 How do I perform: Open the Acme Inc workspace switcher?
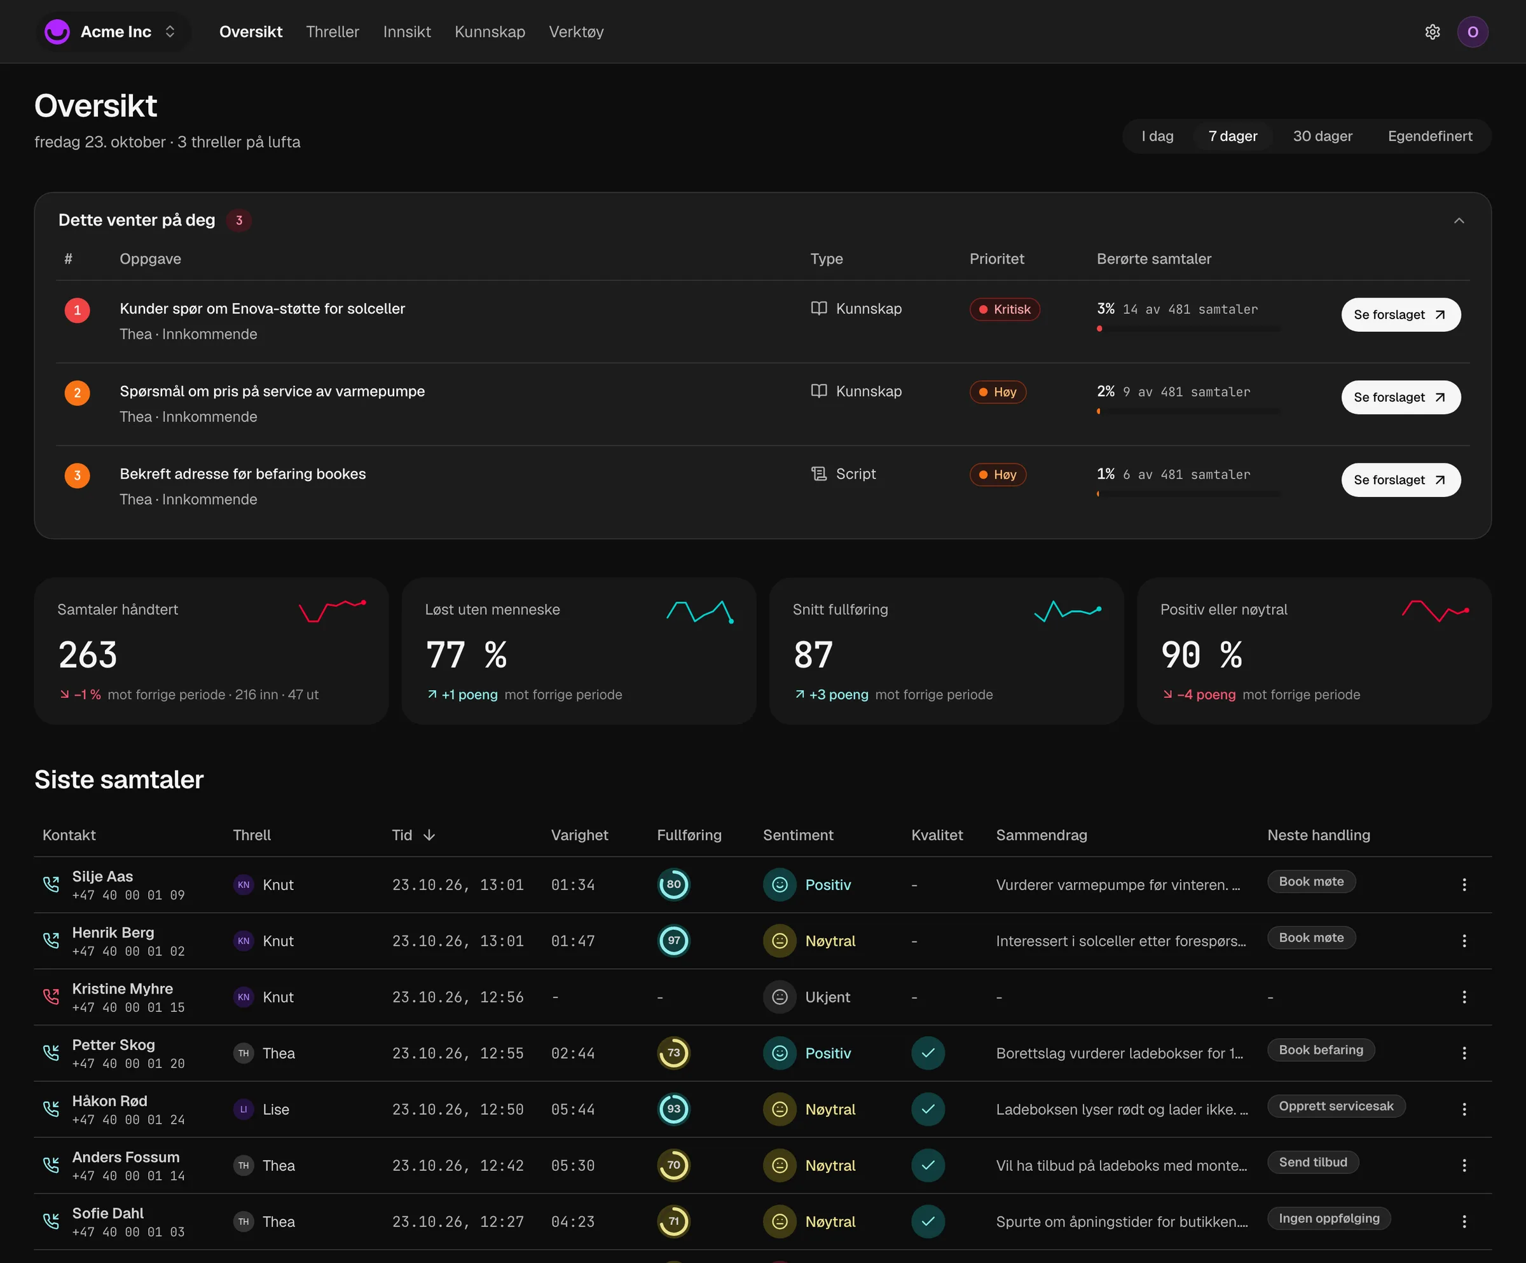coord(114,32)
